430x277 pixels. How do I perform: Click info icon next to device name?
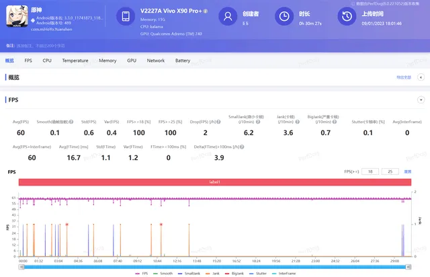point(206,11)
